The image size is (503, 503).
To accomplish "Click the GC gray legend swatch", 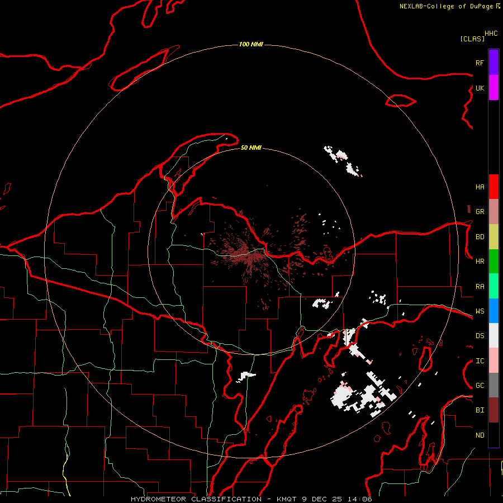I will tap(493, 385).
